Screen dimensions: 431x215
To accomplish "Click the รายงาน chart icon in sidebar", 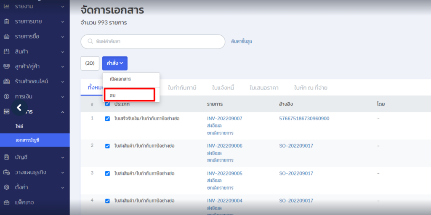I will 6,6.
